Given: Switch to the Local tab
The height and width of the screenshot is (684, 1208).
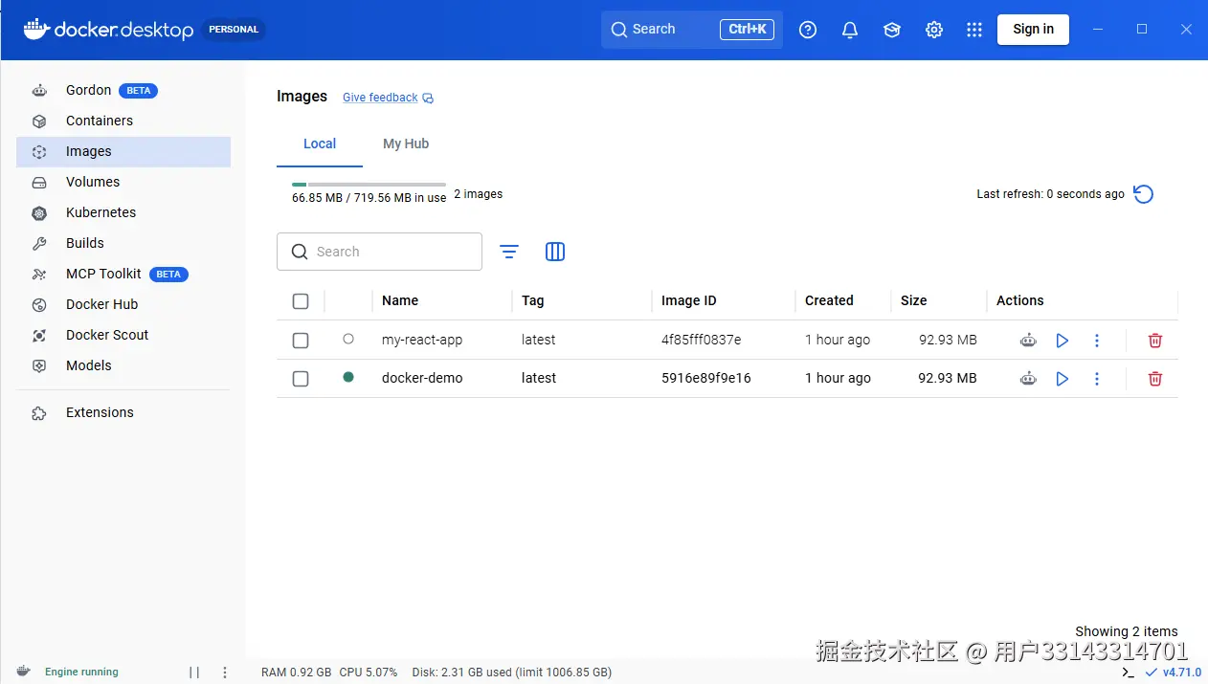Looking at the screenshot, I should tap(320, 143).
